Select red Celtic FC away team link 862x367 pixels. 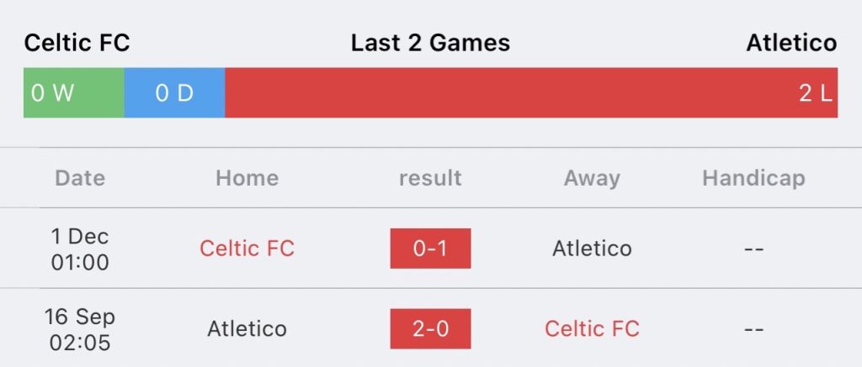pyautogui.click(x=592, y=328)
